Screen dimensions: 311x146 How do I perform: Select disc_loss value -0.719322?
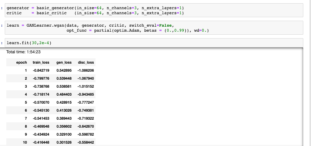86,118
